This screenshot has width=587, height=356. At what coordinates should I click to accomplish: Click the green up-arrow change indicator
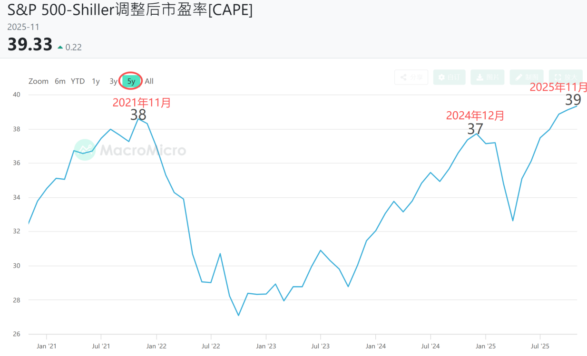(x=61, y=47)
